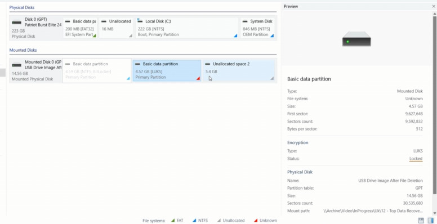
Task: Toggle the preview side panel layout icon
Action: pos(430,221)
